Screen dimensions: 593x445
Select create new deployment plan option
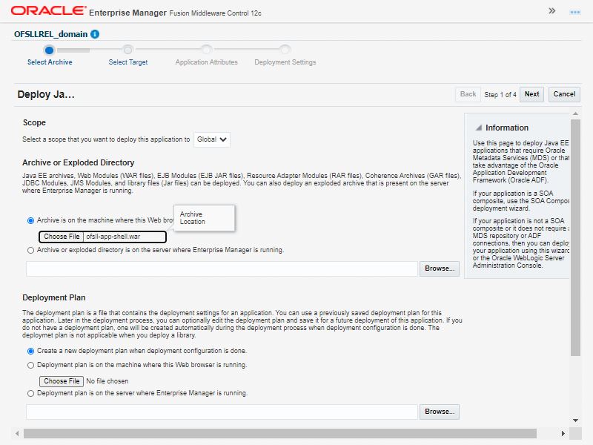pyautogui.click(x=30, y=351)
